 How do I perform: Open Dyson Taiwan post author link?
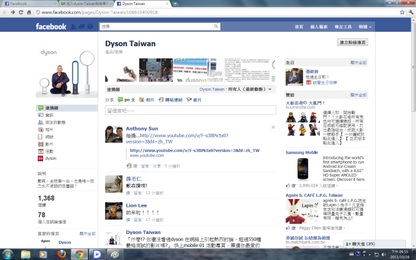[143, 232]
